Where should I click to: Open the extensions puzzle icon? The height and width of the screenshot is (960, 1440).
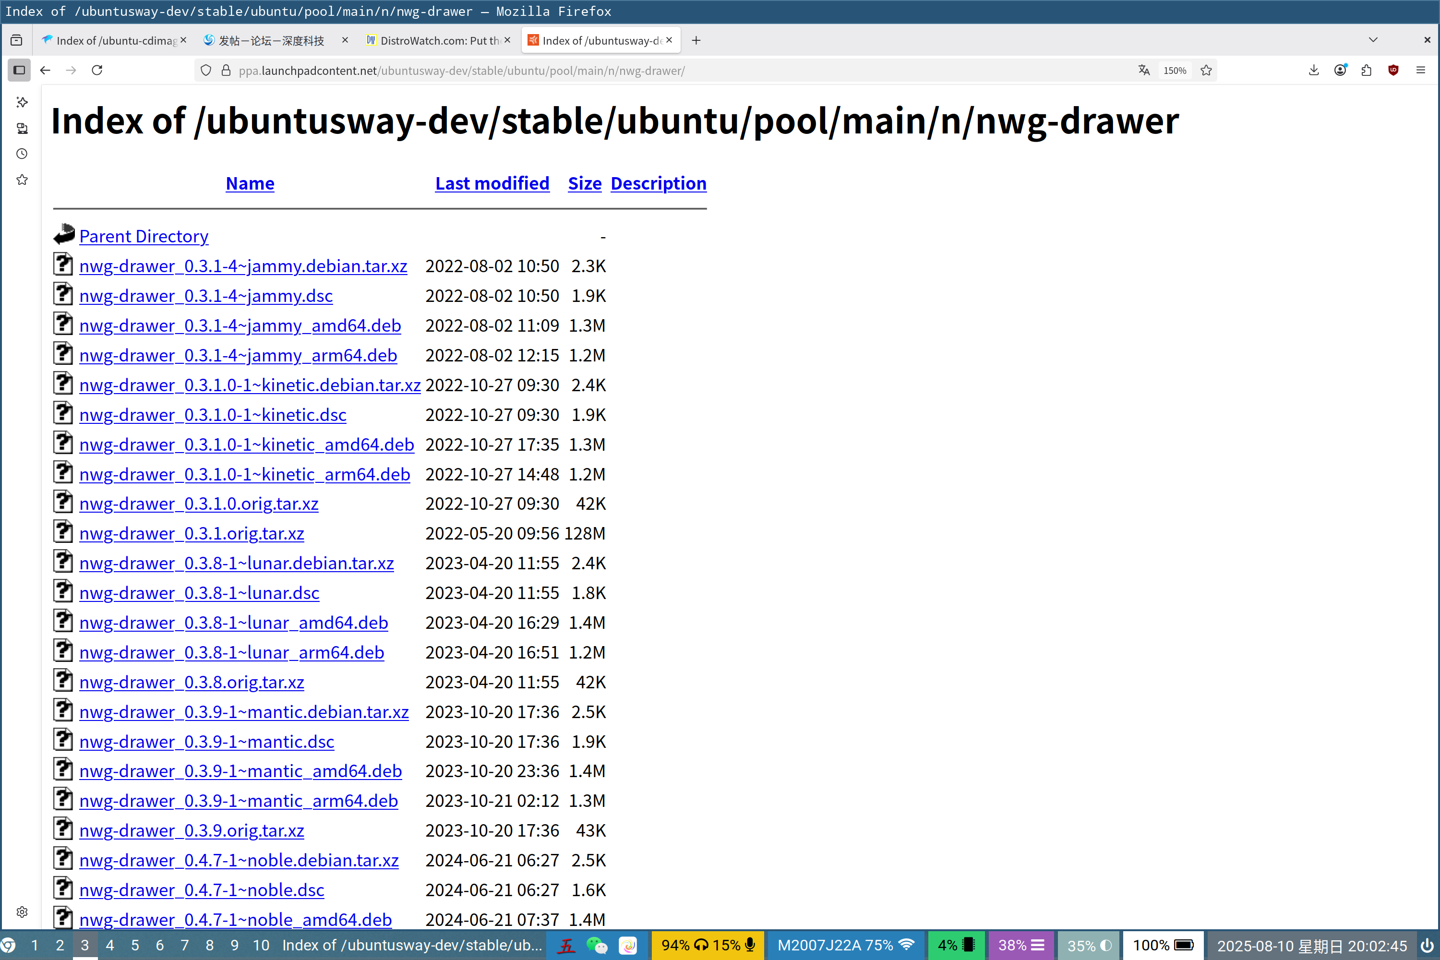coord(1367,71)
